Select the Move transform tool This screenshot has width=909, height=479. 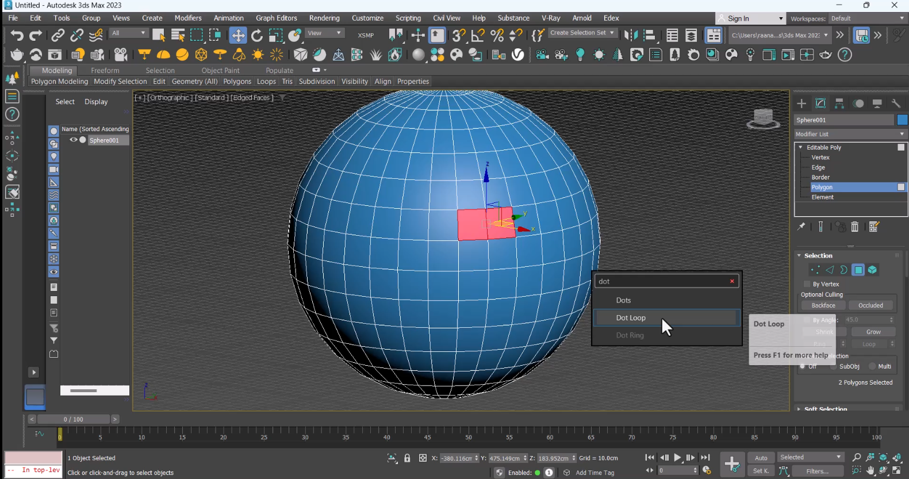pos(237,36)
